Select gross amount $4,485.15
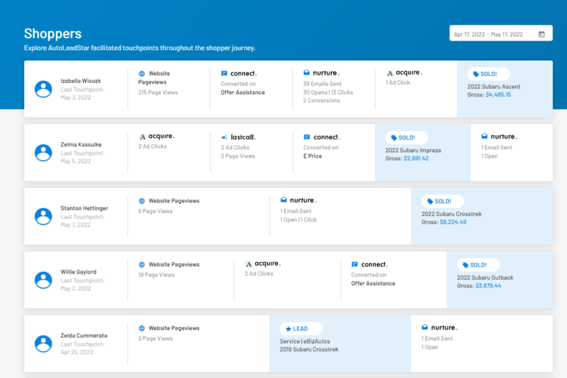Screen dimensions: 567x378 click(x=498, y=95)
